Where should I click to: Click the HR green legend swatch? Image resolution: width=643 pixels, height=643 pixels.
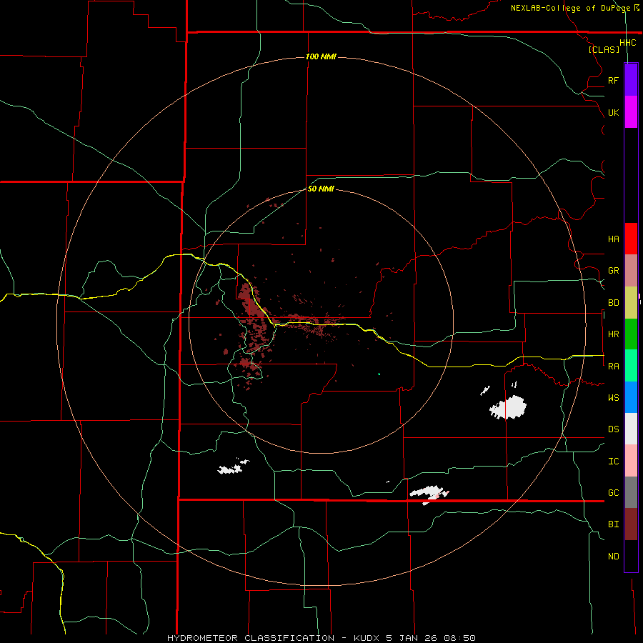[x=631, y=334]
